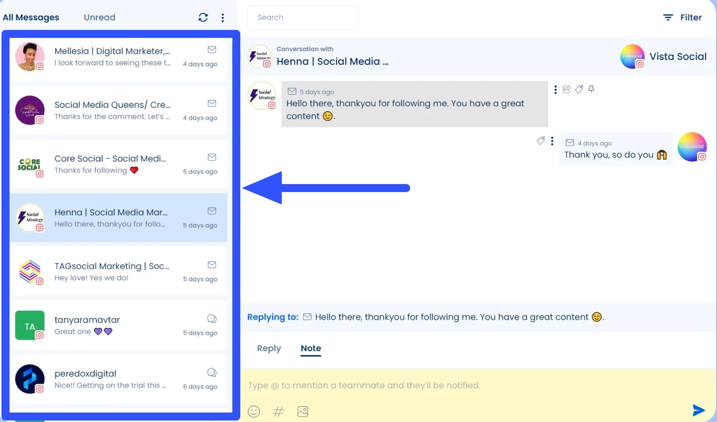The width and height of the screenshot is (717, 422).
Task: Switch to the Reply tab
Action: (269, 348)
